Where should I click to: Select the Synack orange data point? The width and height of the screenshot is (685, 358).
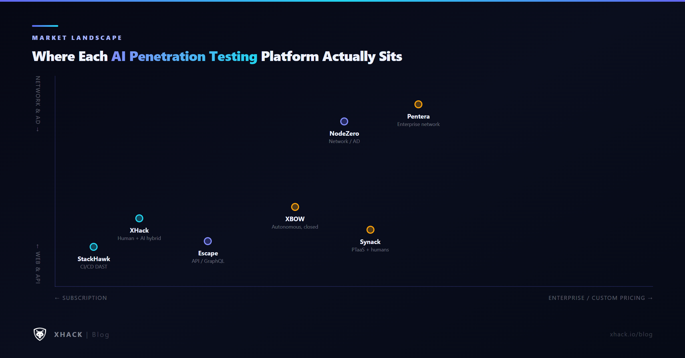click(x=370, y=230)
